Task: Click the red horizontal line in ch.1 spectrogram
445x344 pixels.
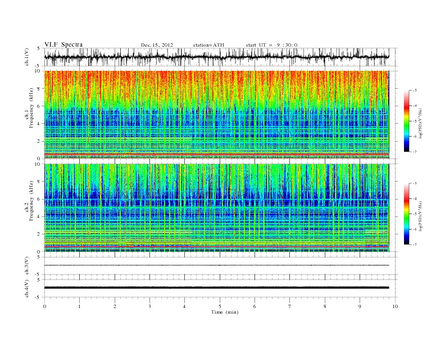Action: click(x=216, y=154)
